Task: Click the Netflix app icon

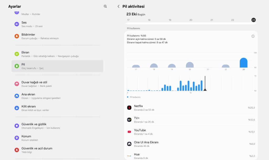Action: point(129,108)
